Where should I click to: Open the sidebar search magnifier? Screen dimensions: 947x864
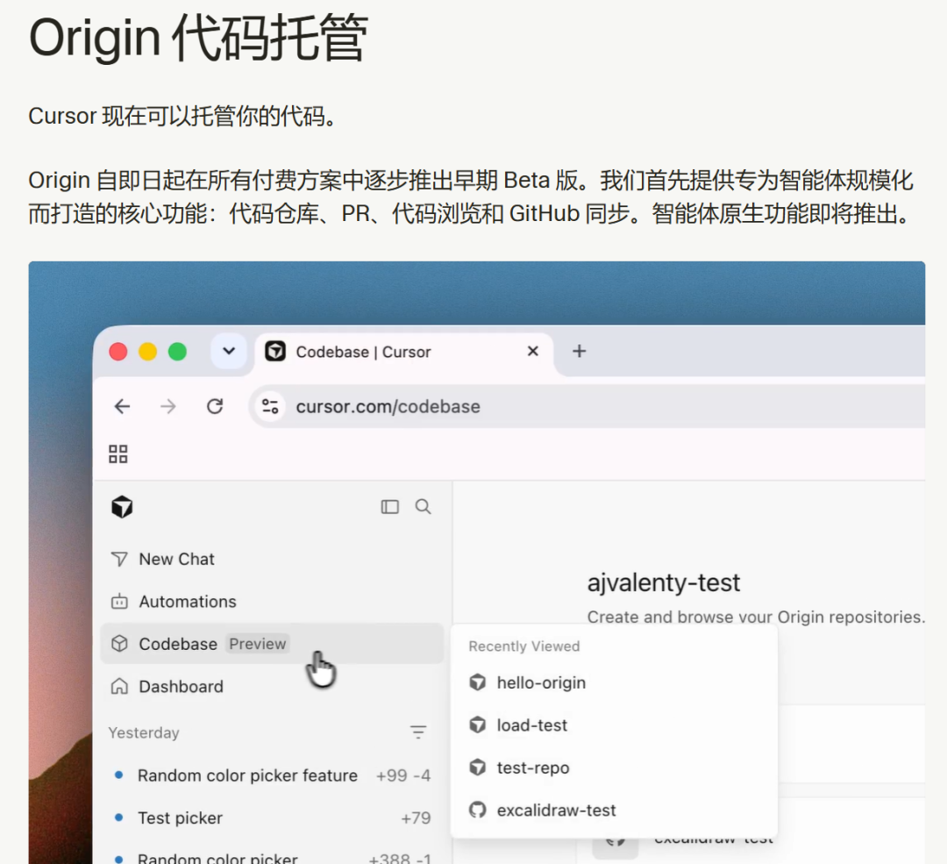423,507
